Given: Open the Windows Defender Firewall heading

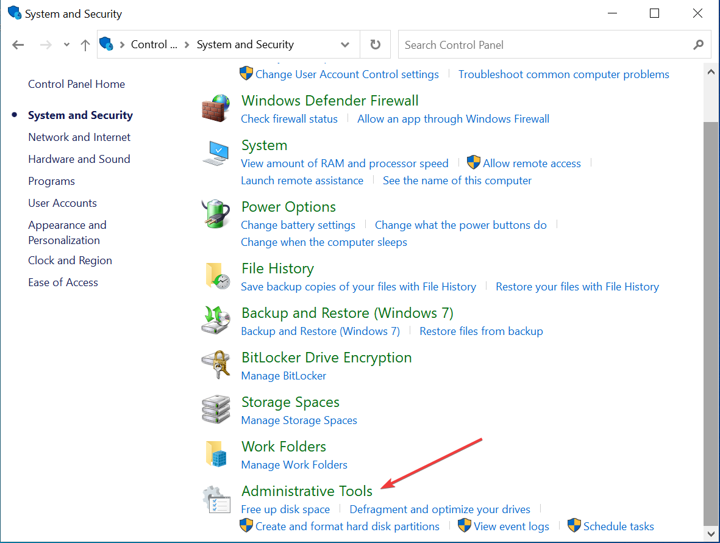Looking at the screenshot, I should [330, 101].
